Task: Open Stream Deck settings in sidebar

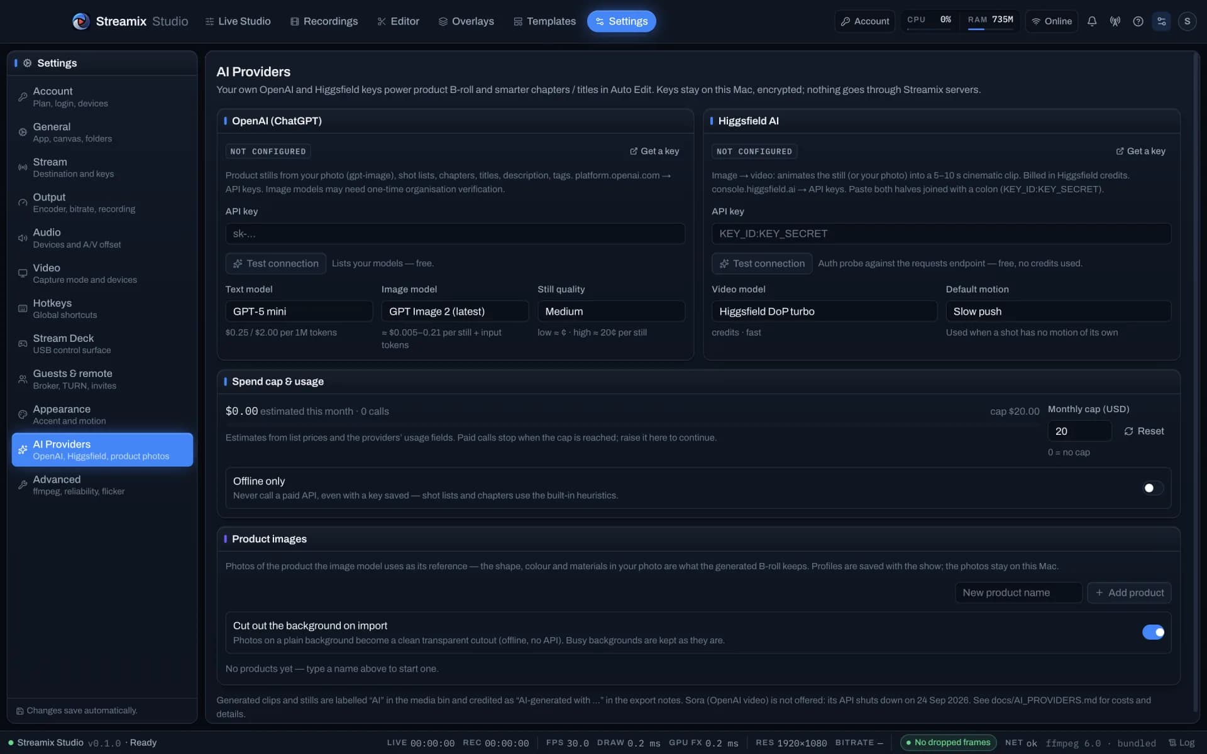Action: (102, 344)
